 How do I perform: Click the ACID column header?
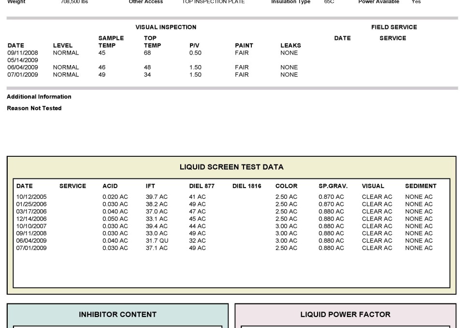[110, 186]
